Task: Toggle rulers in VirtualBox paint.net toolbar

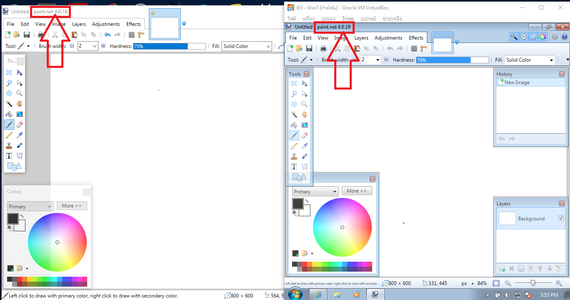Action: [x=424, y=48]
